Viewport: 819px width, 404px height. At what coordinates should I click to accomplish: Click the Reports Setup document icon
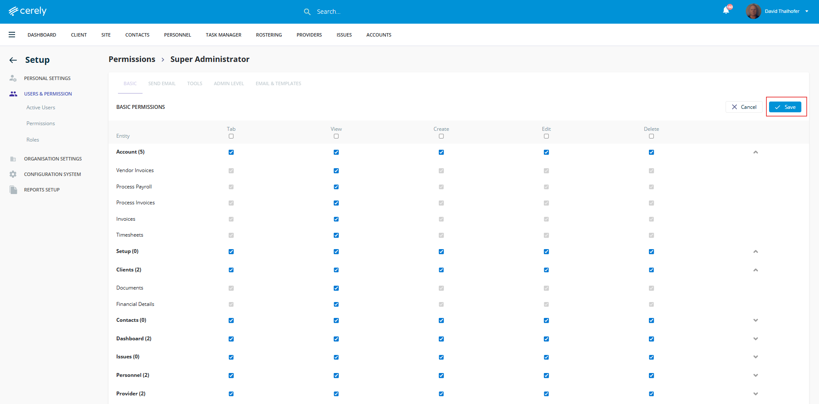click(x=13, y=190)
